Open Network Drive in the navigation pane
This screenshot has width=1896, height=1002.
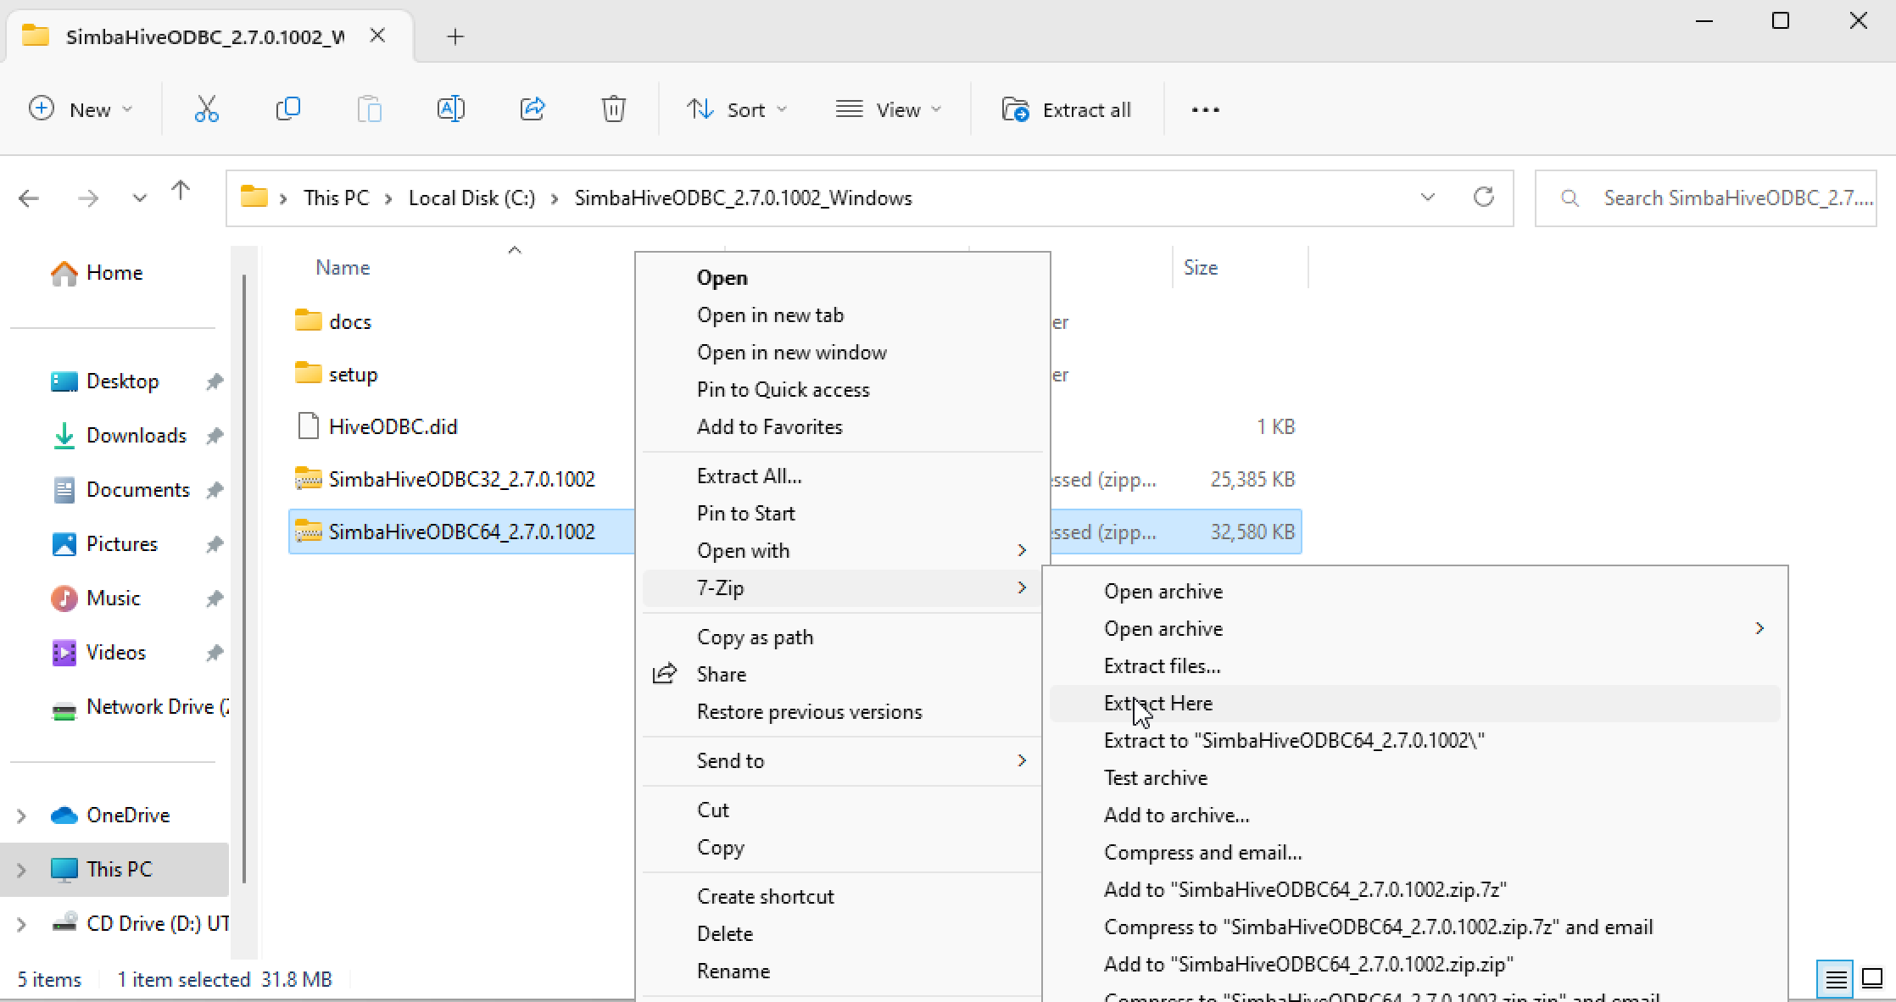pyautogui.click(x=140, y=707)
